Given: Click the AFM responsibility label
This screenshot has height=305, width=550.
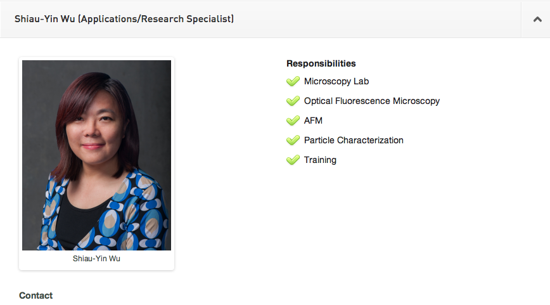Looking at the screenshot, I should click(313, 120).
